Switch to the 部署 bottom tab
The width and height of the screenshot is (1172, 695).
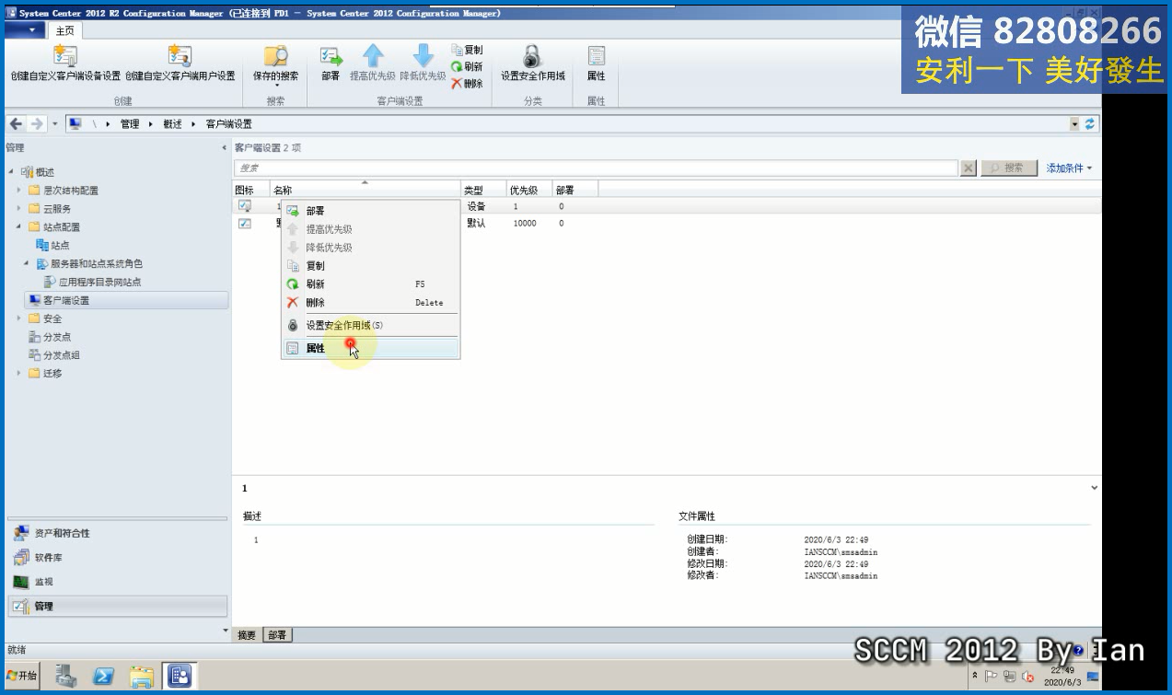[x=276, y=635]
